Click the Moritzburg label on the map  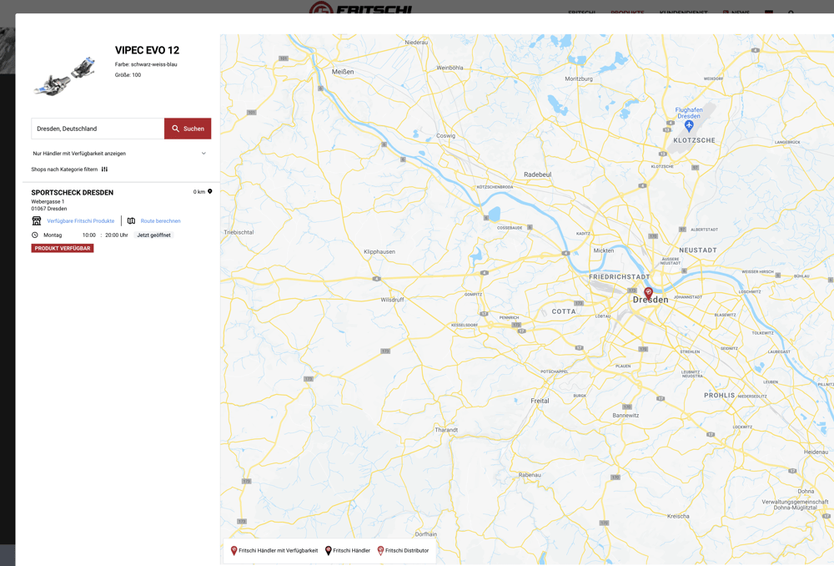[x=579, y=78]
